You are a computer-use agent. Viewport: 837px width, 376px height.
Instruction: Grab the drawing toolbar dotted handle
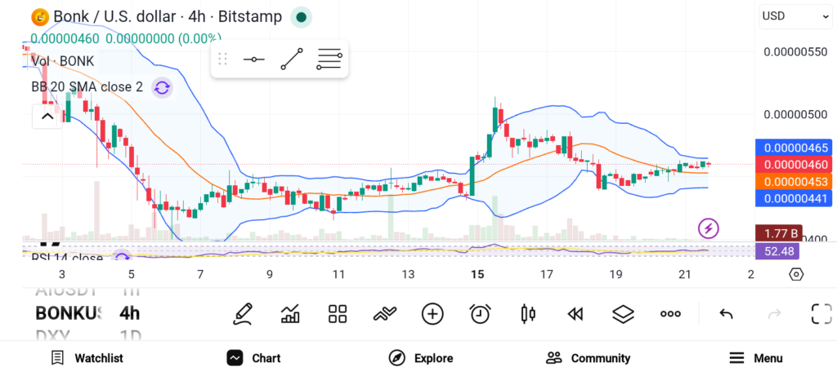(x=222, y=59)
